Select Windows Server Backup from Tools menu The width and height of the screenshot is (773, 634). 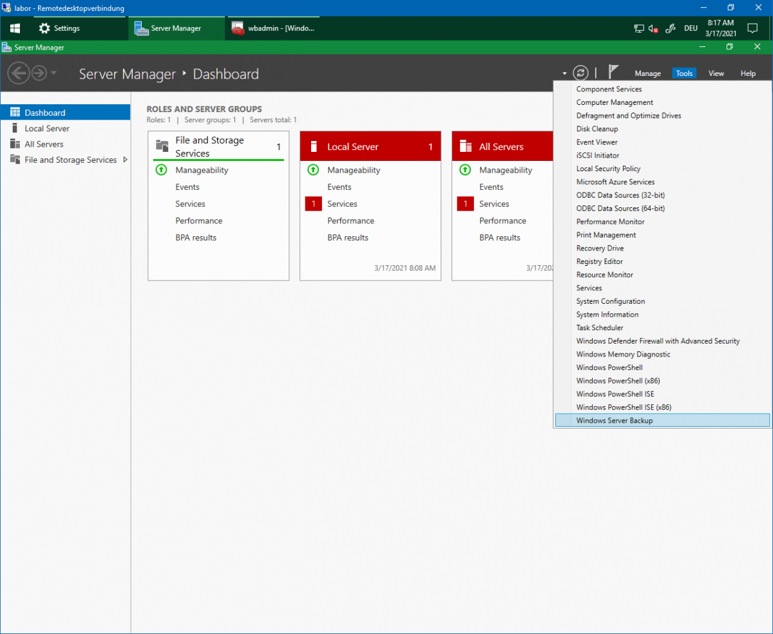[x=615, y=420]
